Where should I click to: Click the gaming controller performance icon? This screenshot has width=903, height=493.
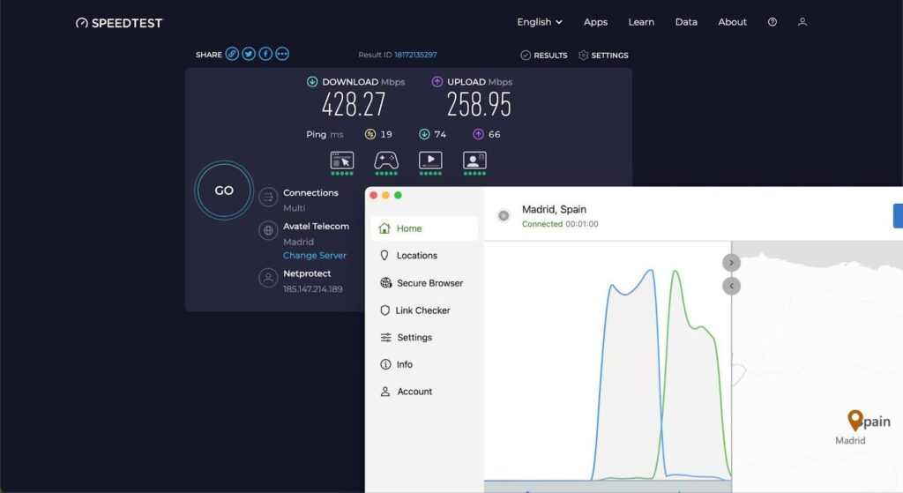386,161
